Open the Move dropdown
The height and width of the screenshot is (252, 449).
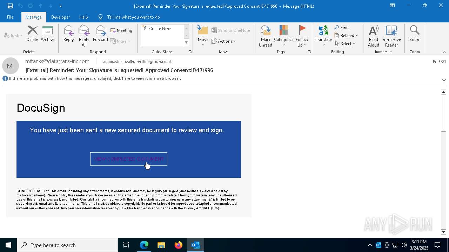(x=203, y=36)
